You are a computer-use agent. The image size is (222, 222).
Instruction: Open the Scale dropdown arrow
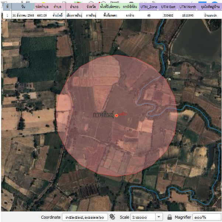[159, 217]
